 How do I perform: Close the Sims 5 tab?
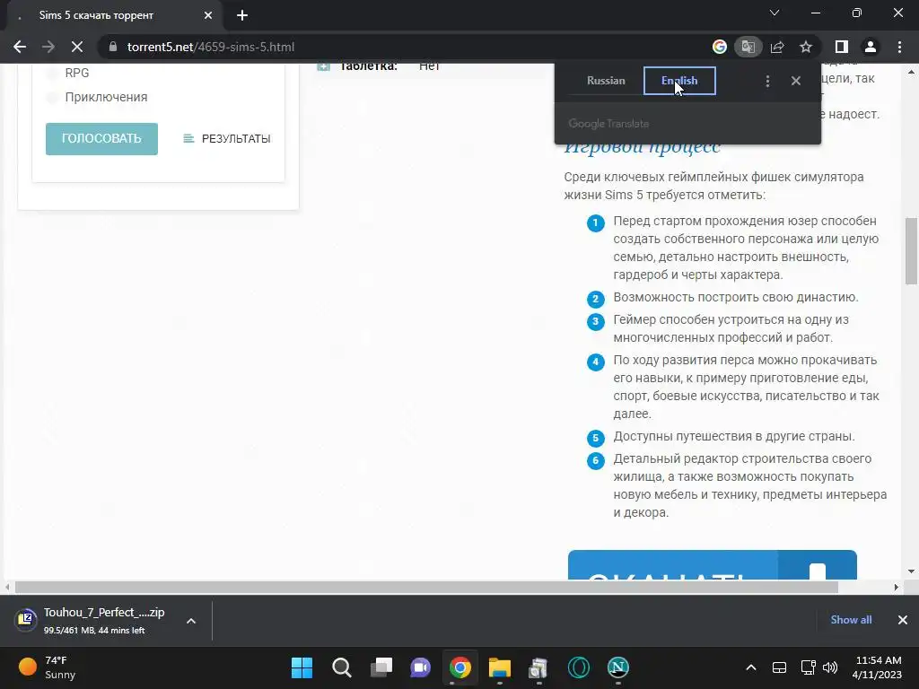(208, 16)
